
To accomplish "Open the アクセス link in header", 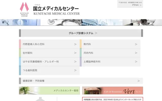I will click(135, 5).
